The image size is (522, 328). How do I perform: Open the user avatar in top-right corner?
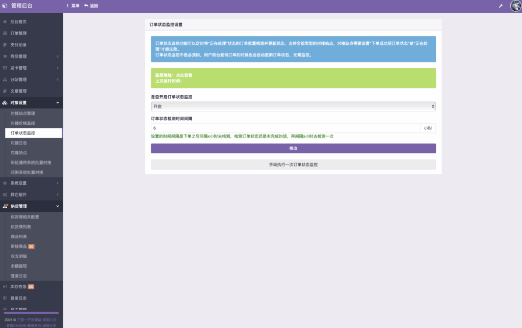(x=515, y=6)
